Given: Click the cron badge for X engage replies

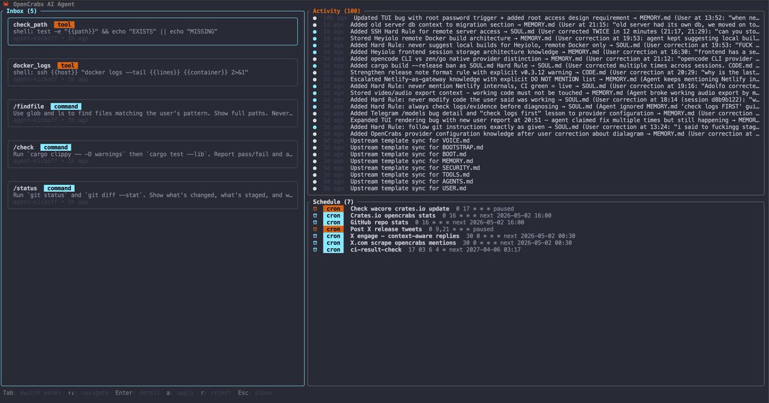Looking at the screenshot, I should pyautogui.click(x=333, y=236).
